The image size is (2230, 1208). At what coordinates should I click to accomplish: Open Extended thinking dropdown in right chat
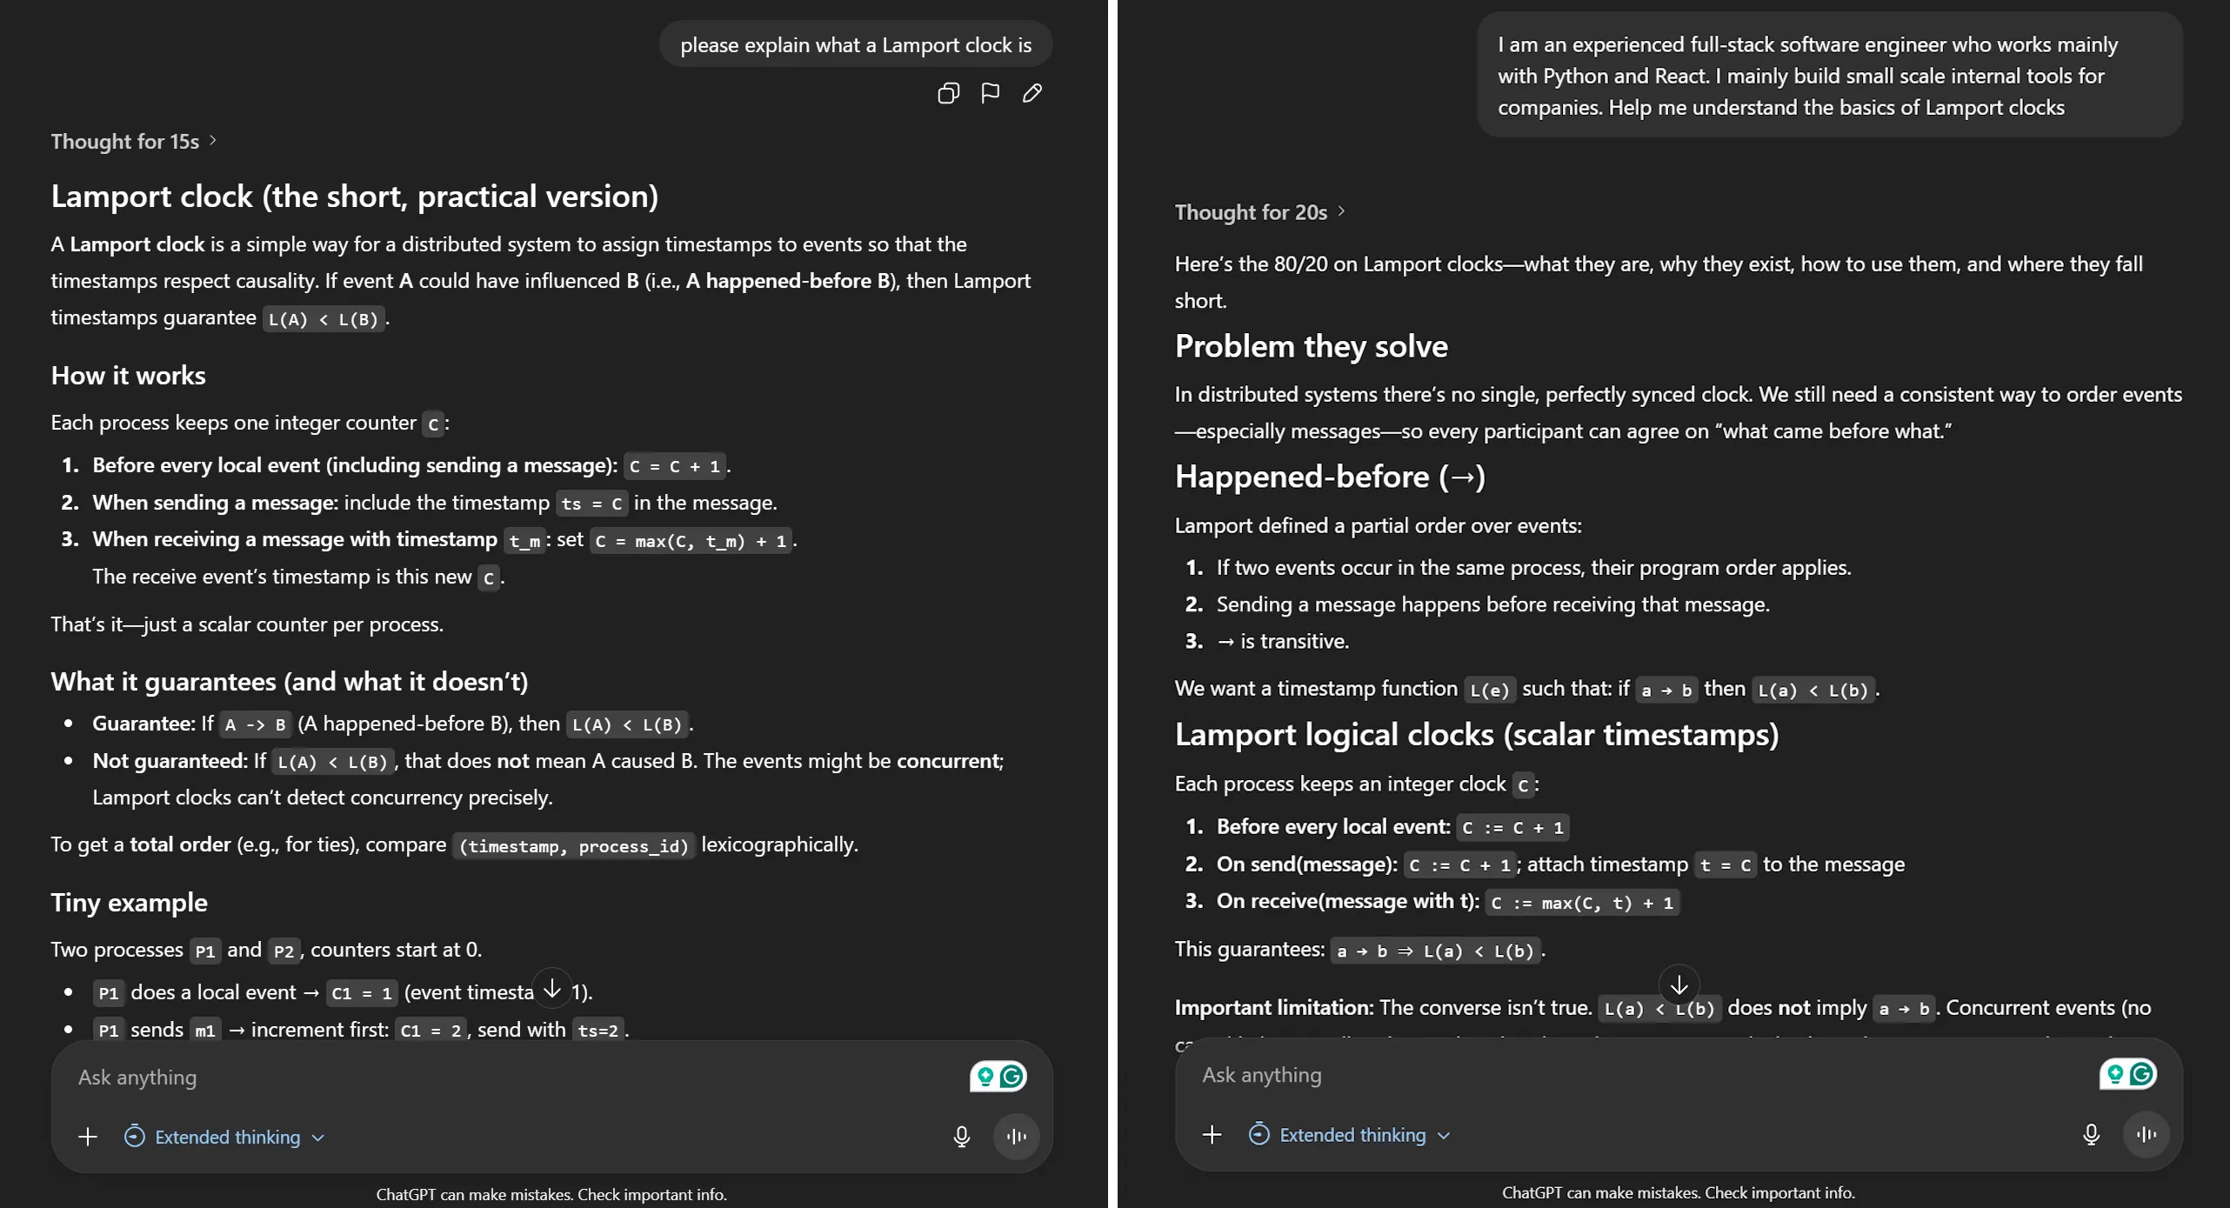(1352, 1135)
